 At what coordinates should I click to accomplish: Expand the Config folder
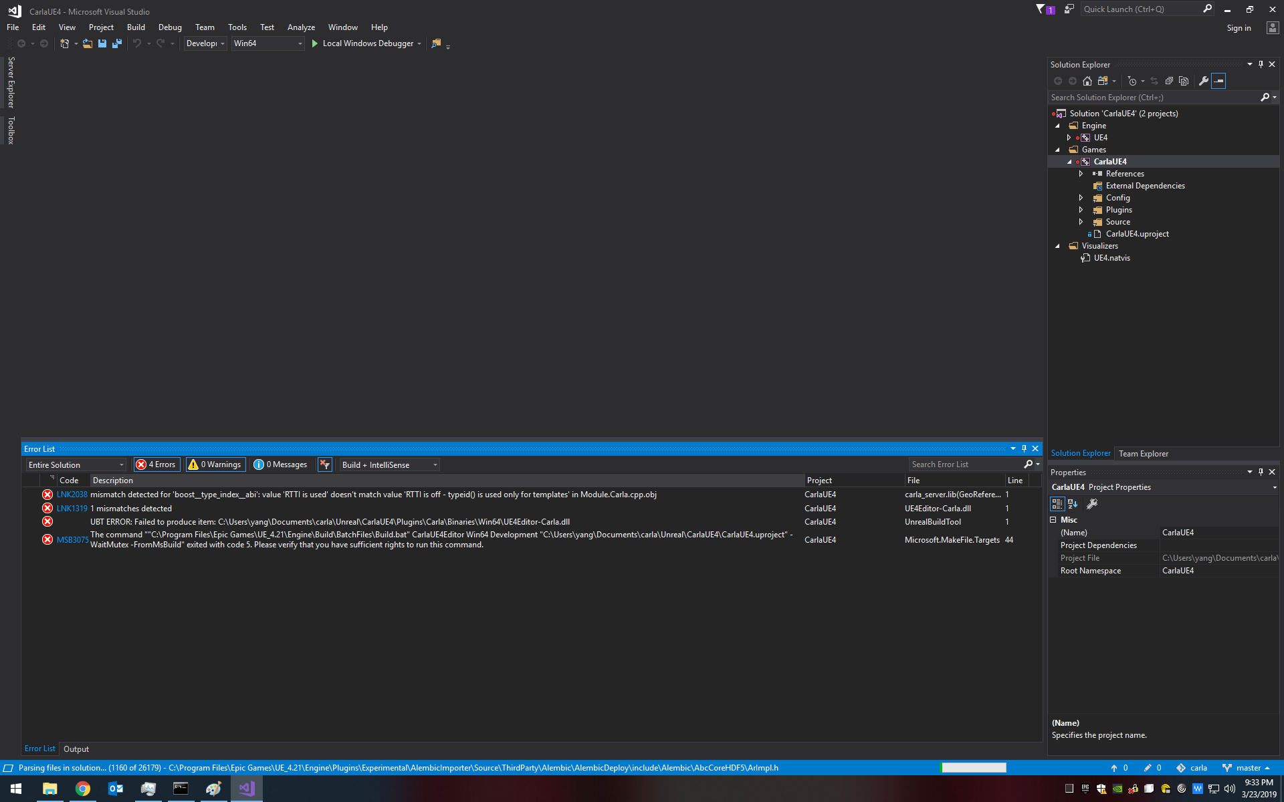(1081, 198)
